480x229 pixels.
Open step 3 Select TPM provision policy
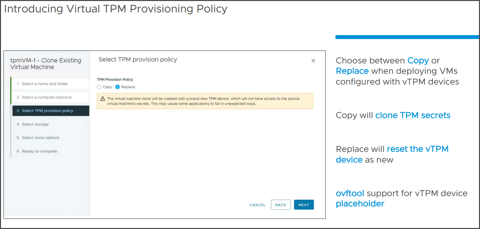(51, 111)
